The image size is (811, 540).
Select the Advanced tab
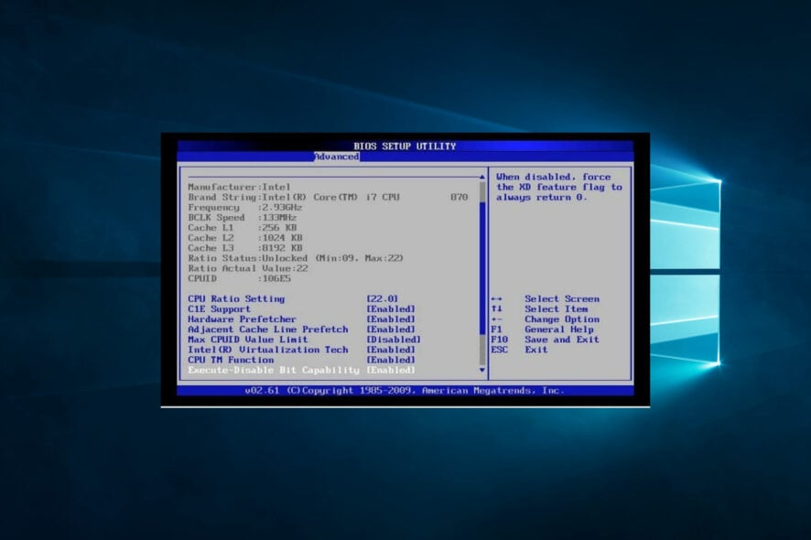(337, 157)
